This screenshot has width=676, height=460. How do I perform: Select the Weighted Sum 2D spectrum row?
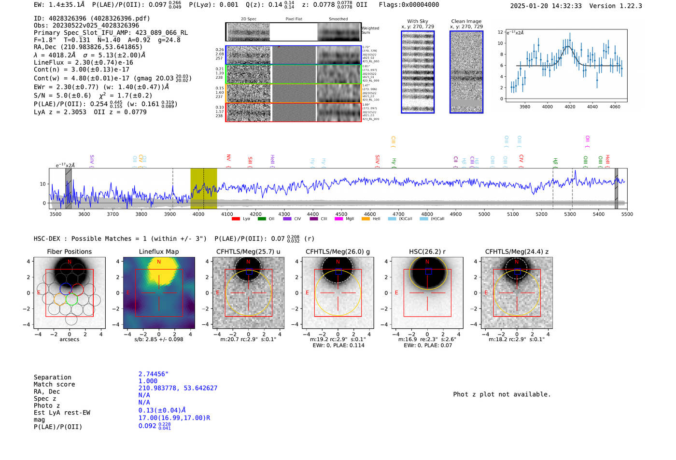click(294, 32)
